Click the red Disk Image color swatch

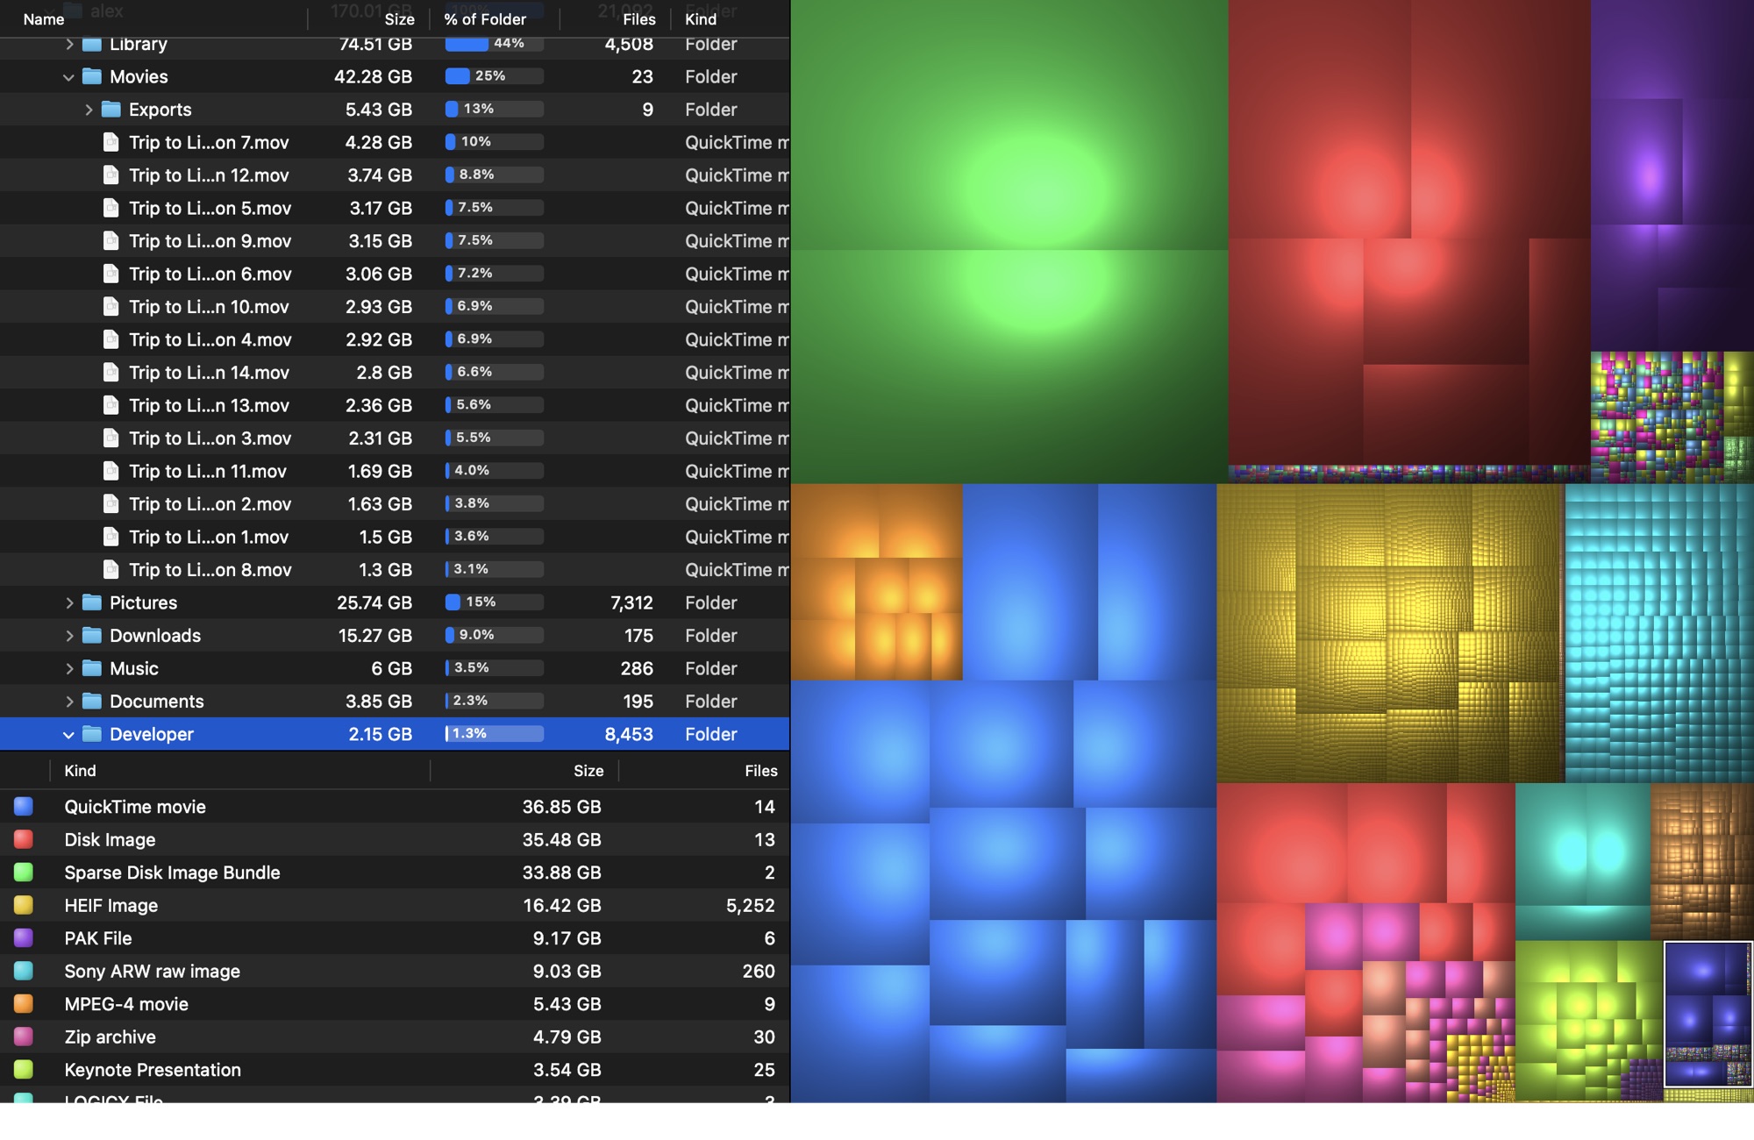tap(24, 839)
